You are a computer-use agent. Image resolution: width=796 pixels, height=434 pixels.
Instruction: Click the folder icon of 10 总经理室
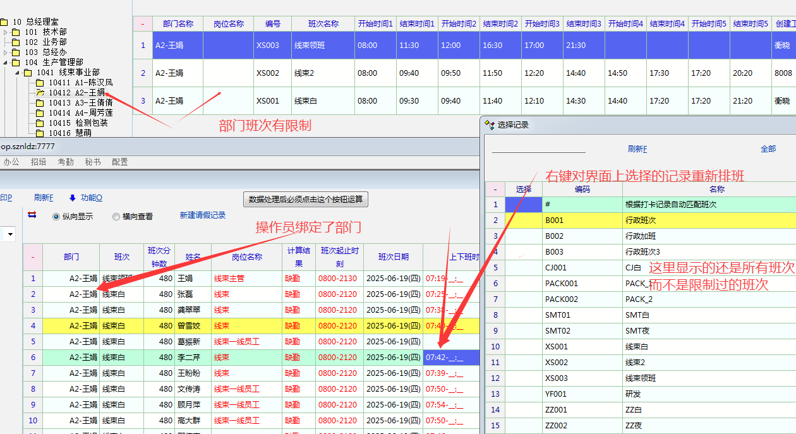coord(4,22)
